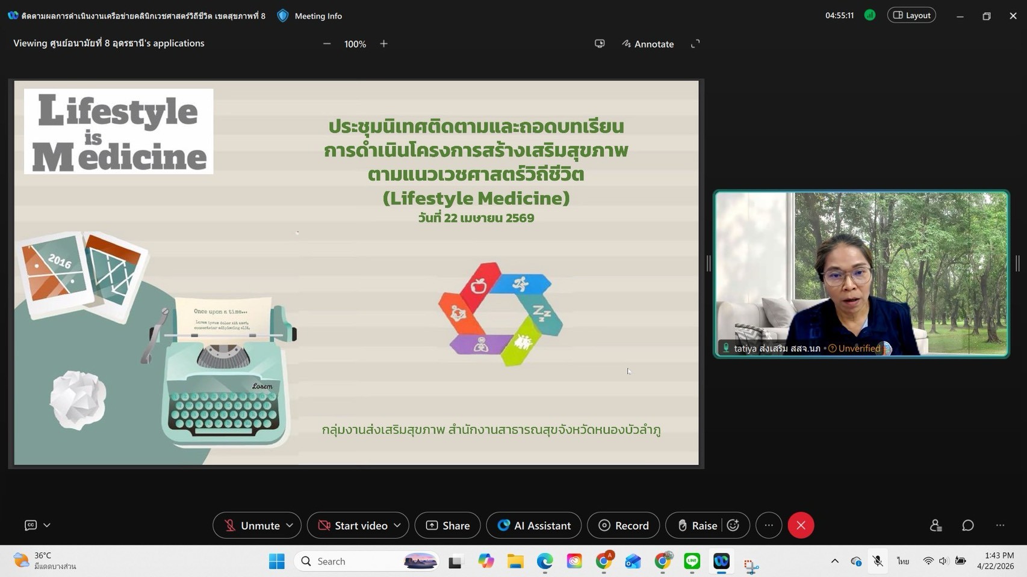Open more options ellipsis in meeting controls
Image resolution: width=1027 pixels, height=577 pixels.
click(769, 525)
